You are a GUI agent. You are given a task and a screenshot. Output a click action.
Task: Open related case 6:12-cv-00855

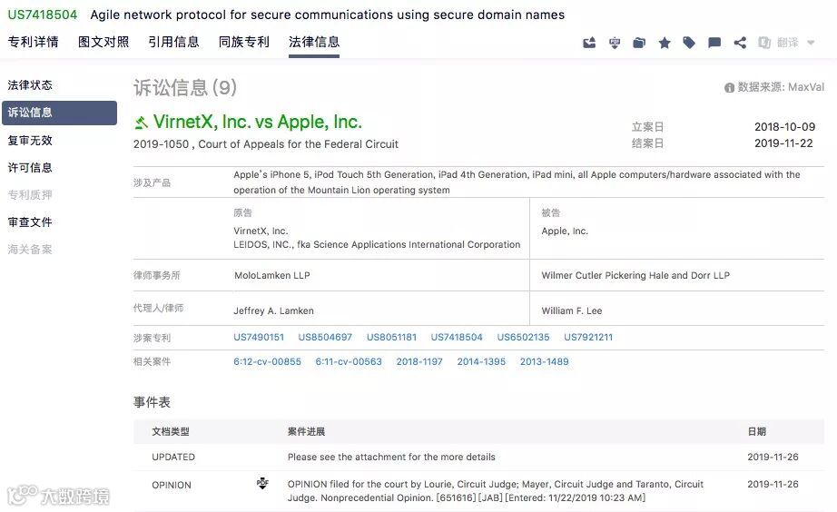(267, 361)
